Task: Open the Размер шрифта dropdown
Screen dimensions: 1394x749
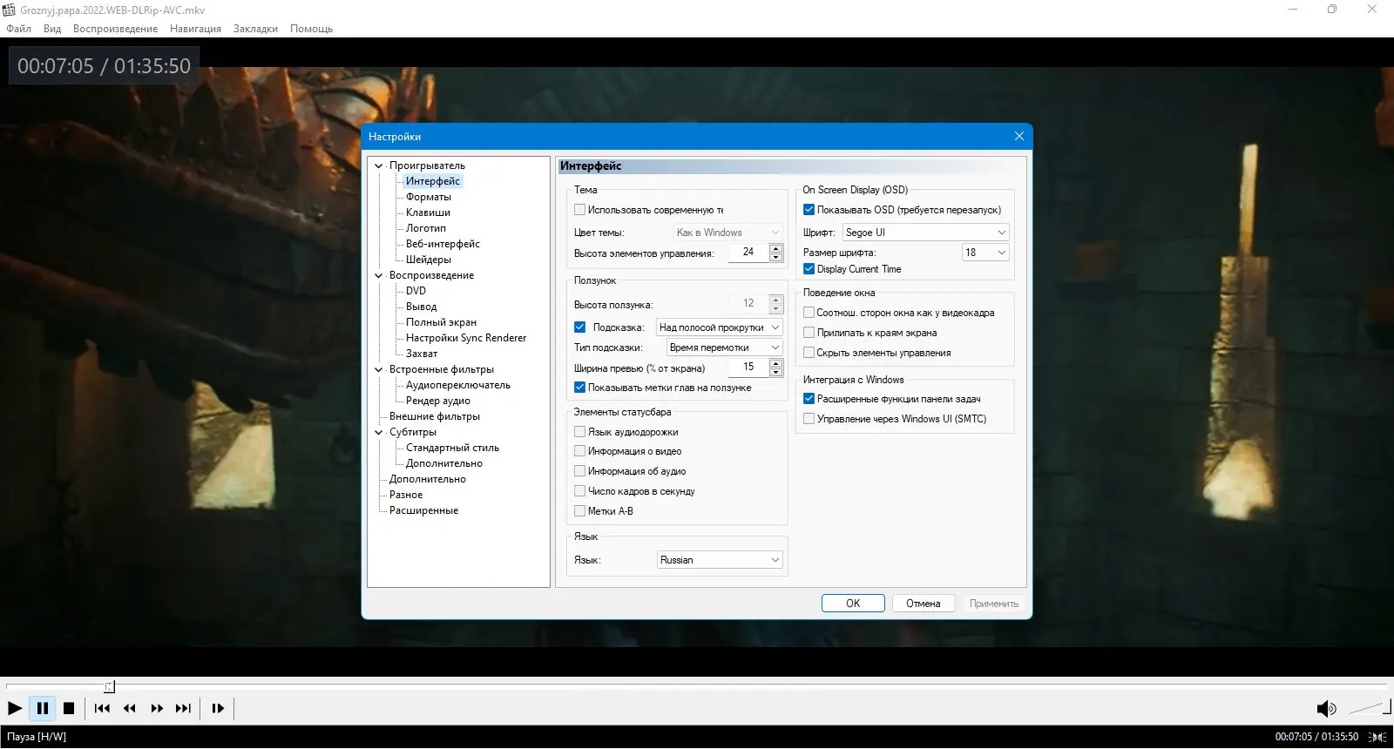Action: [985, 253]
